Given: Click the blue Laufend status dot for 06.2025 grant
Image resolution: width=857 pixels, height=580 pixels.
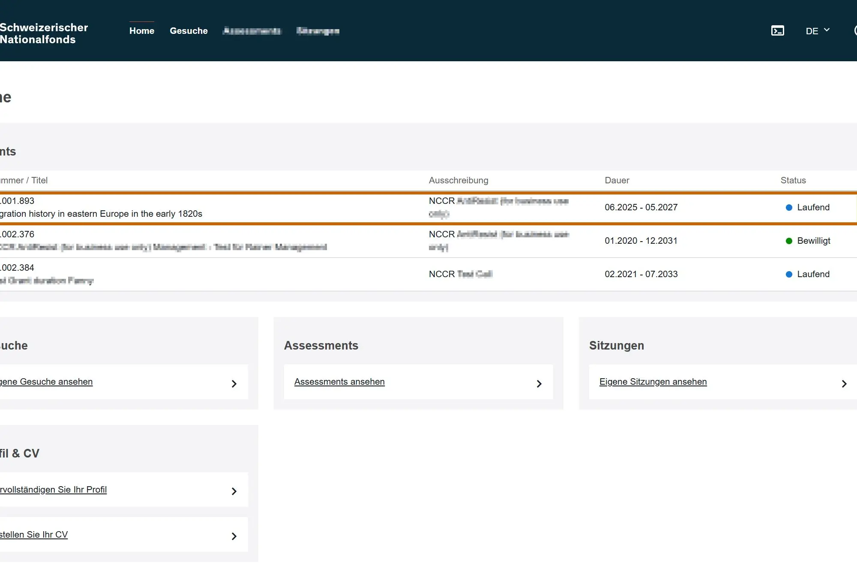Looking at the screenshot, I should tap(789, 208).
